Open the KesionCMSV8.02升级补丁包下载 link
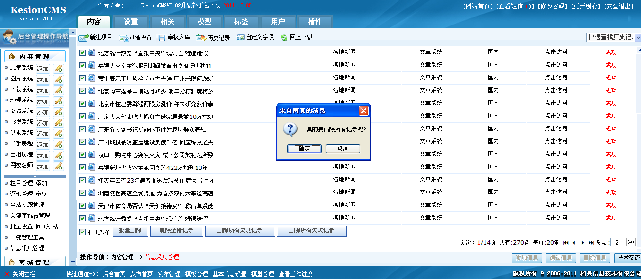This screenshot has height=279, width=641. [x=181, y=6]
